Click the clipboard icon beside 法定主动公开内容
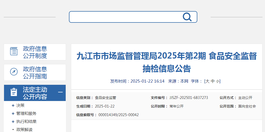 click(x=14, y=92)
